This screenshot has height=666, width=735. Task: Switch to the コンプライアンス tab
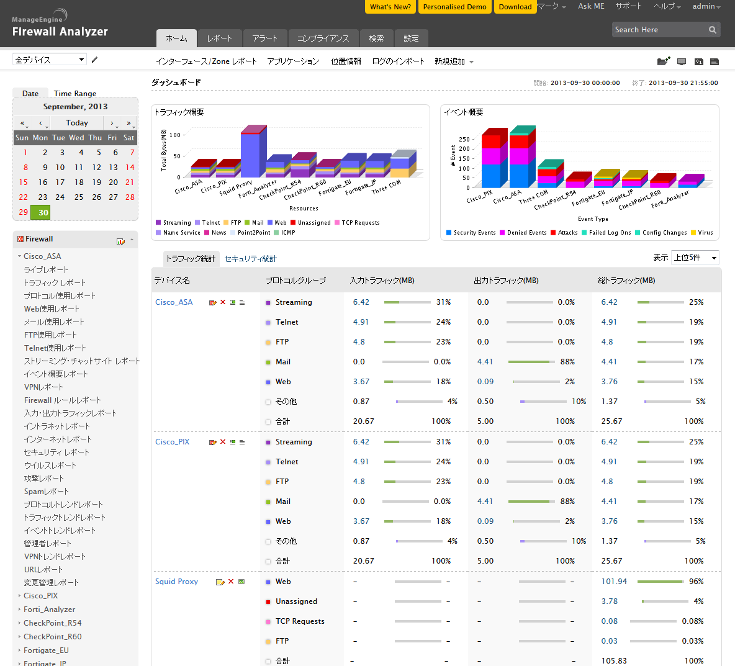point(323,38)
